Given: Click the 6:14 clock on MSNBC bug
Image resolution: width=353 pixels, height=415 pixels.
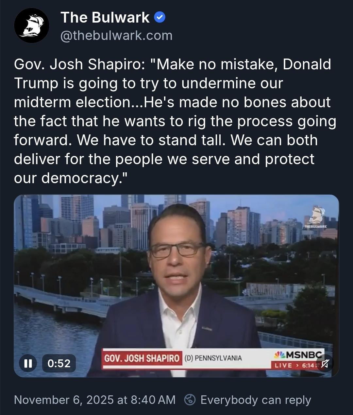Looking at the screenshot, I should click(x=308, y=365).
